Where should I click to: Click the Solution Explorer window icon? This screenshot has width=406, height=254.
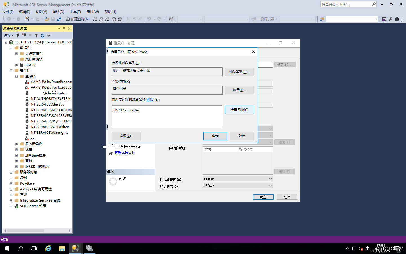coord(384,19)
